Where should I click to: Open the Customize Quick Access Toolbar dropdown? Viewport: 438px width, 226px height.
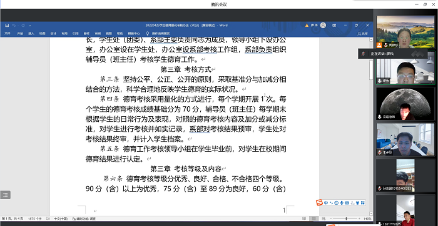pos(30,26)
